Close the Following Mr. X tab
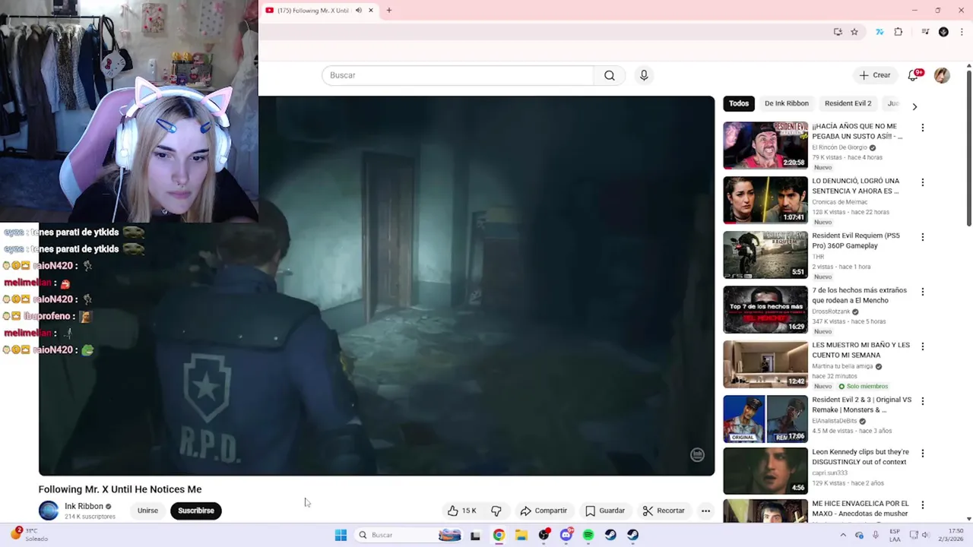The width and height of the screenshot is (973, 547). [371, 10]
